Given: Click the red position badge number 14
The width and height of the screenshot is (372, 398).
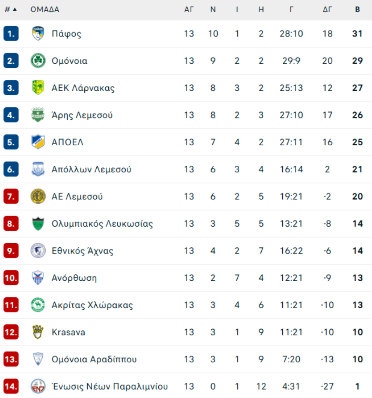Looking at the screenshot, I should coord(11,387).
